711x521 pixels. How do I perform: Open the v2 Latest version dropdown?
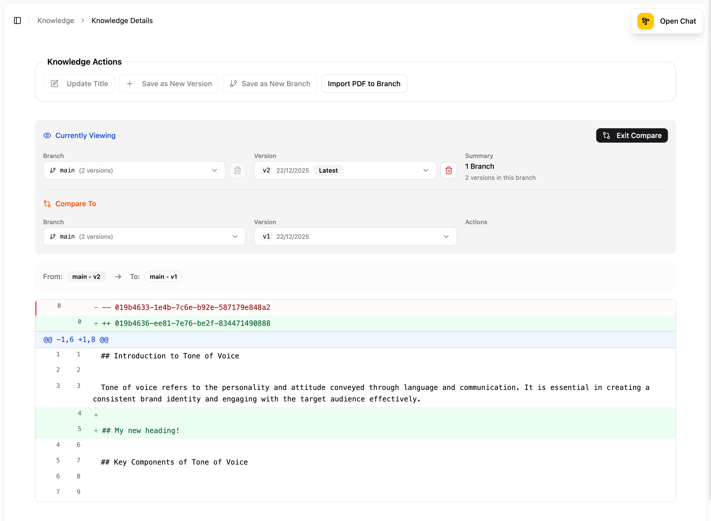[x=345, y=170]
